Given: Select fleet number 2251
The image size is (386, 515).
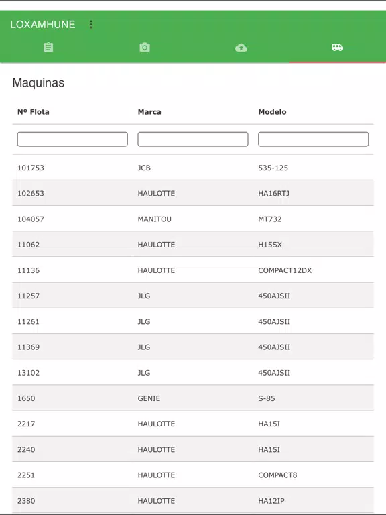Looking at the screenshot, I should click(x=26, y=475).
